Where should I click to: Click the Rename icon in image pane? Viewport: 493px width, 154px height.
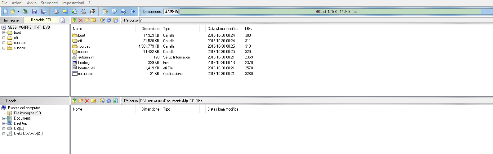94,20
